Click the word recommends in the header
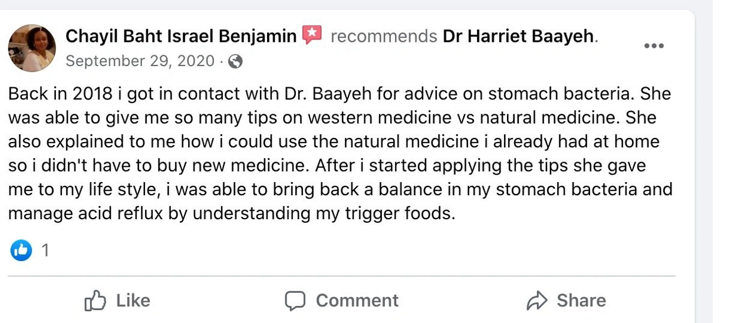731x323 pixels. [384, 37]
